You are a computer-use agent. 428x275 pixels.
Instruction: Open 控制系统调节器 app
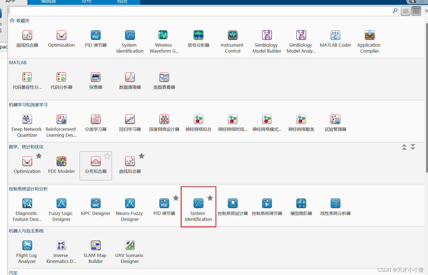[267, 207]
